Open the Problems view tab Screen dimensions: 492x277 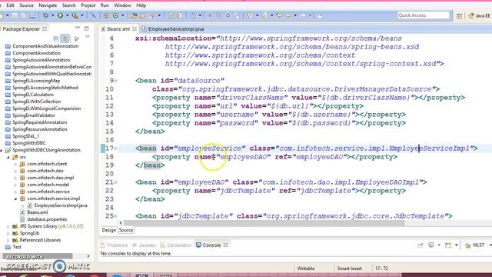pos(115,245)
